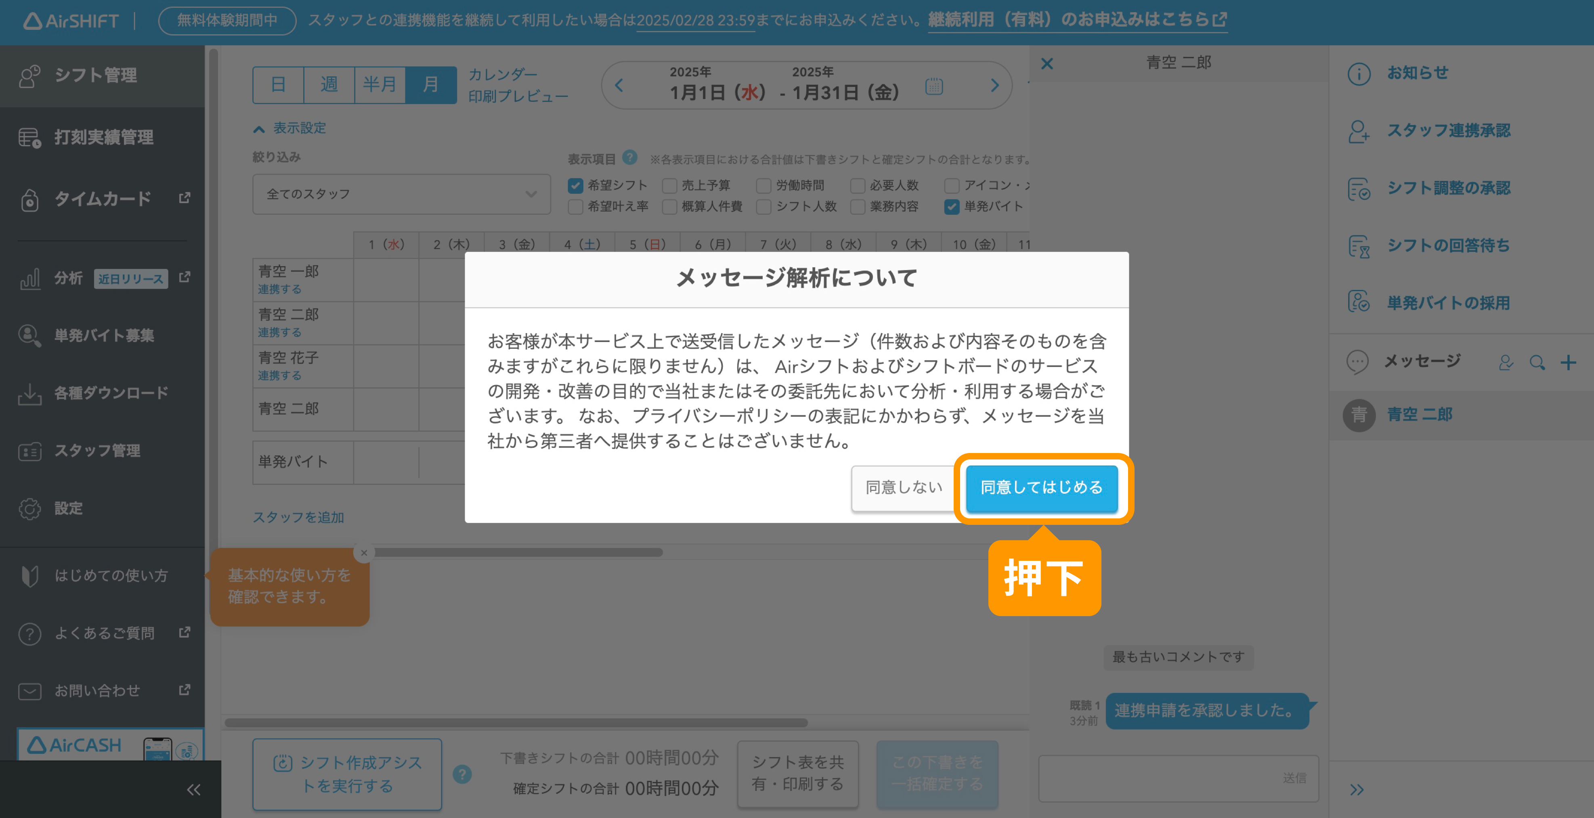Click the 送信 send button

[1294, 778]
